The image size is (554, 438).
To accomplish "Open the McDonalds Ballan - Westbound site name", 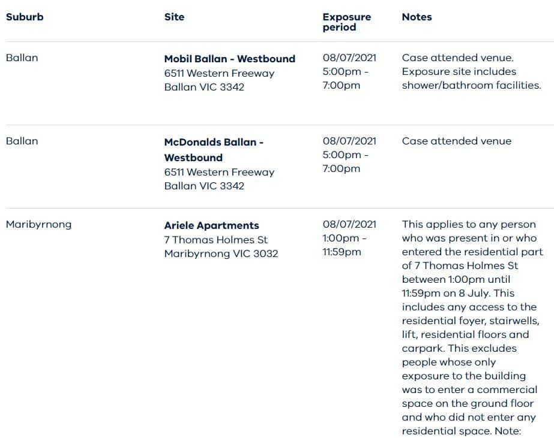I will pyautogui.click(x=214, y=150).
